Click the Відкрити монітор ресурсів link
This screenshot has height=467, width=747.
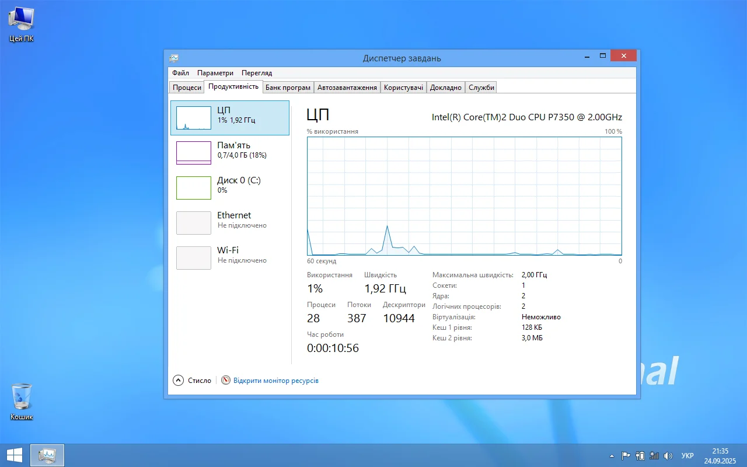[275, 381]
